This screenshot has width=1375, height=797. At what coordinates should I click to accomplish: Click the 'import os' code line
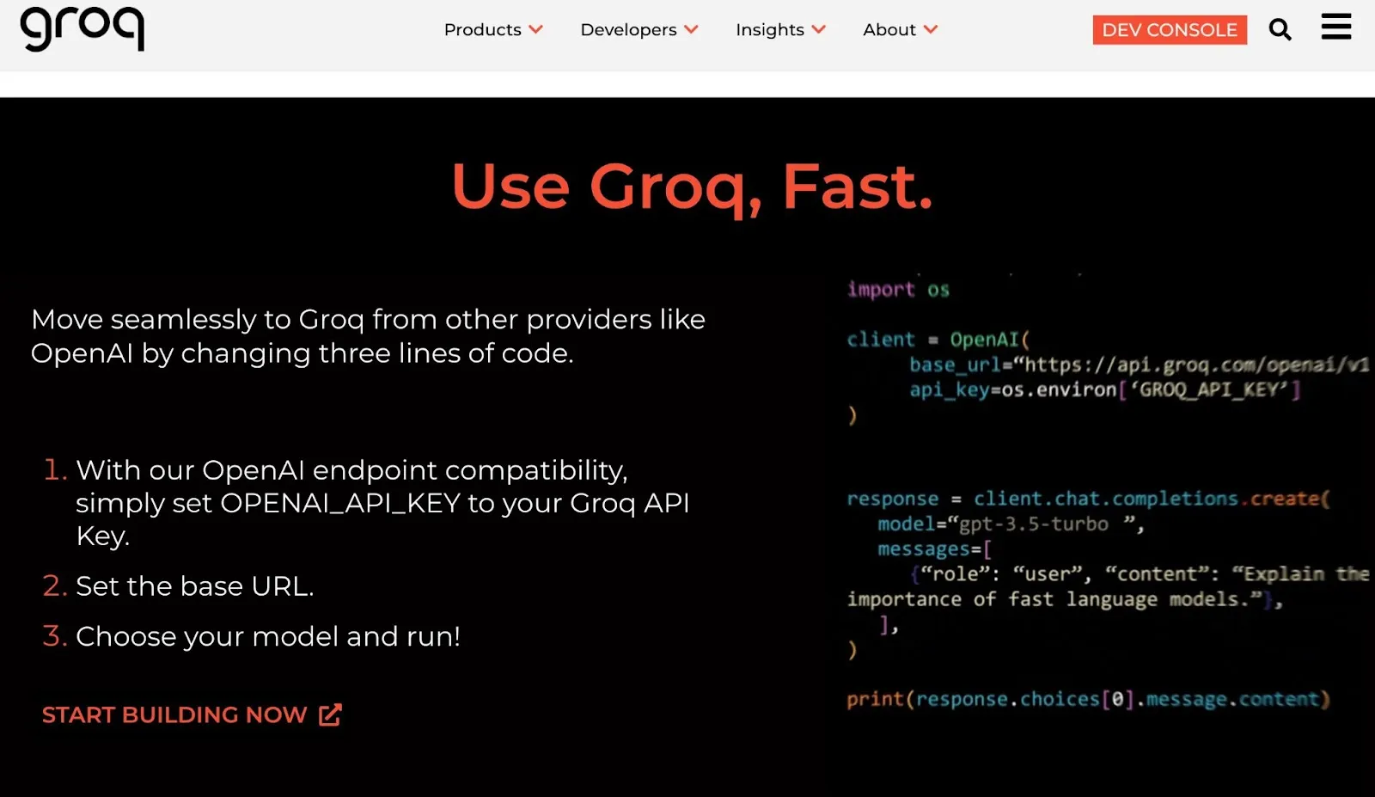click(898, 289)
